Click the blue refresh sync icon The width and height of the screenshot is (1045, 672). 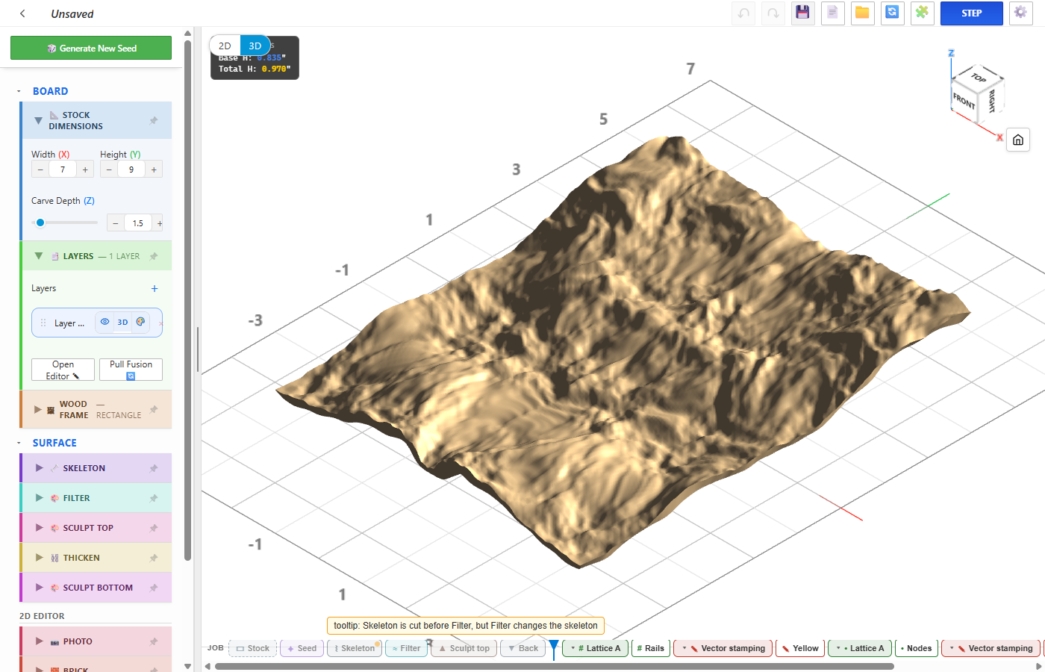point(892,13)
